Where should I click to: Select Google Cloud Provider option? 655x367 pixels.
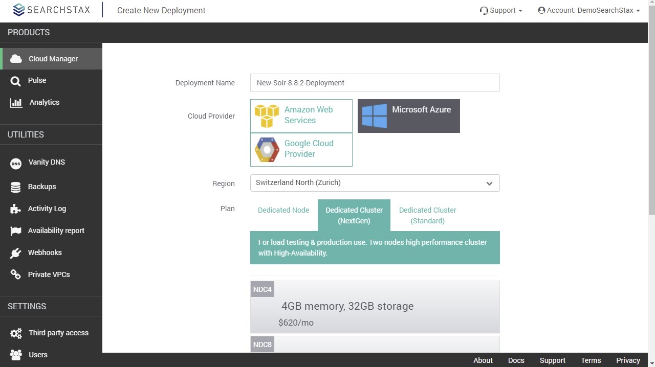pyautogui.click(x=301, y=150)
